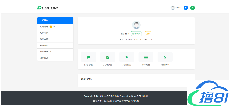Open 文档管理 document shortcut icon
The width and height of the screenshot is (229, 106).
pyautogui.click(x=108, y=57)
